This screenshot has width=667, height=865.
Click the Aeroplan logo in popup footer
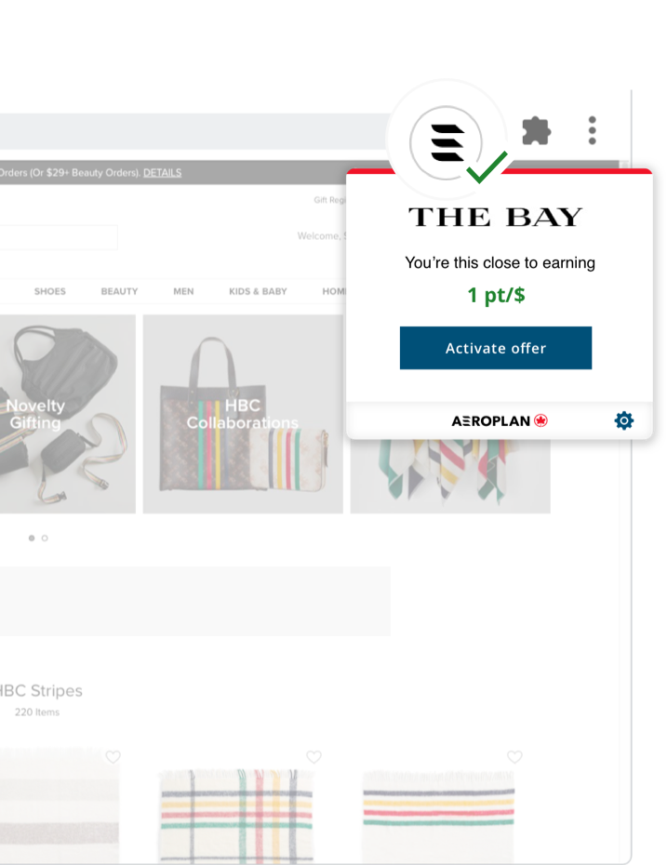(x=500, y=421)
